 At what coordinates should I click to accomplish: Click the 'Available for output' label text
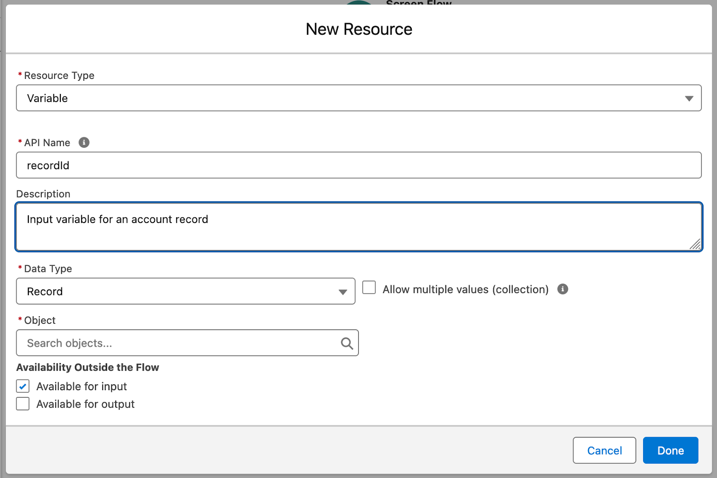86,404
